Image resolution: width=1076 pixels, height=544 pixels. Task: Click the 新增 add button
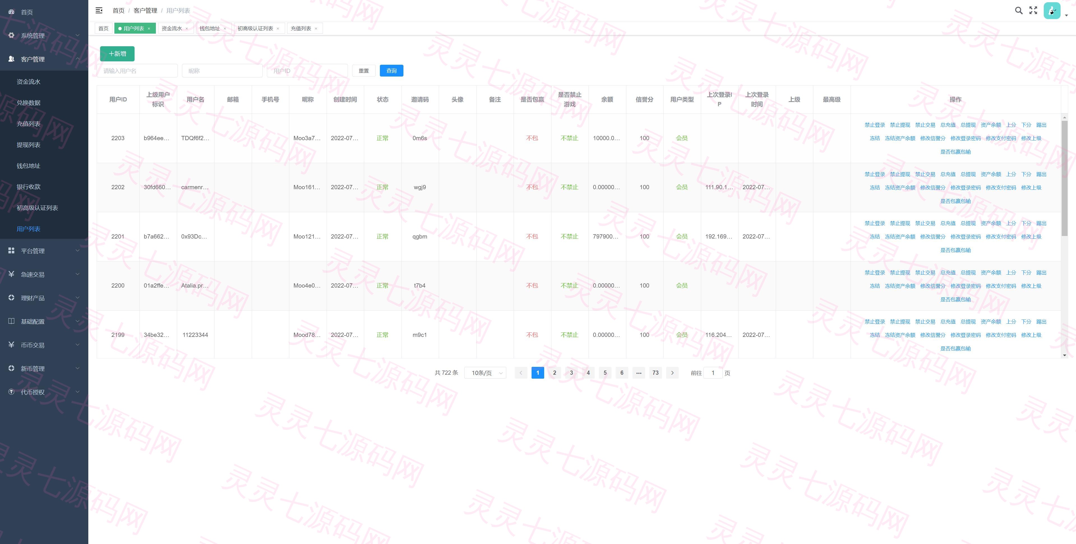click(x=117, y=54)
